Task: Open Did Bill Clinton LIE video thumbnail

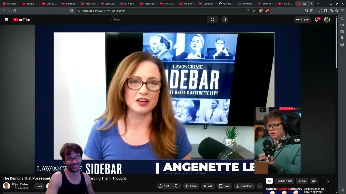Action: (284, 190)
